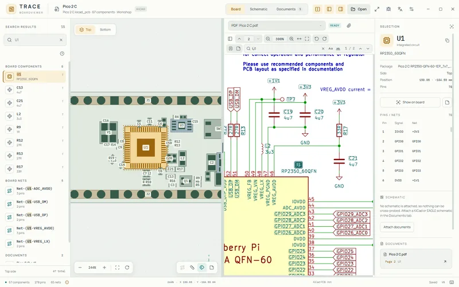The width and height of the screenshot is (459, 287).
Task: Click the Open folder button
Action: (359, 9)
